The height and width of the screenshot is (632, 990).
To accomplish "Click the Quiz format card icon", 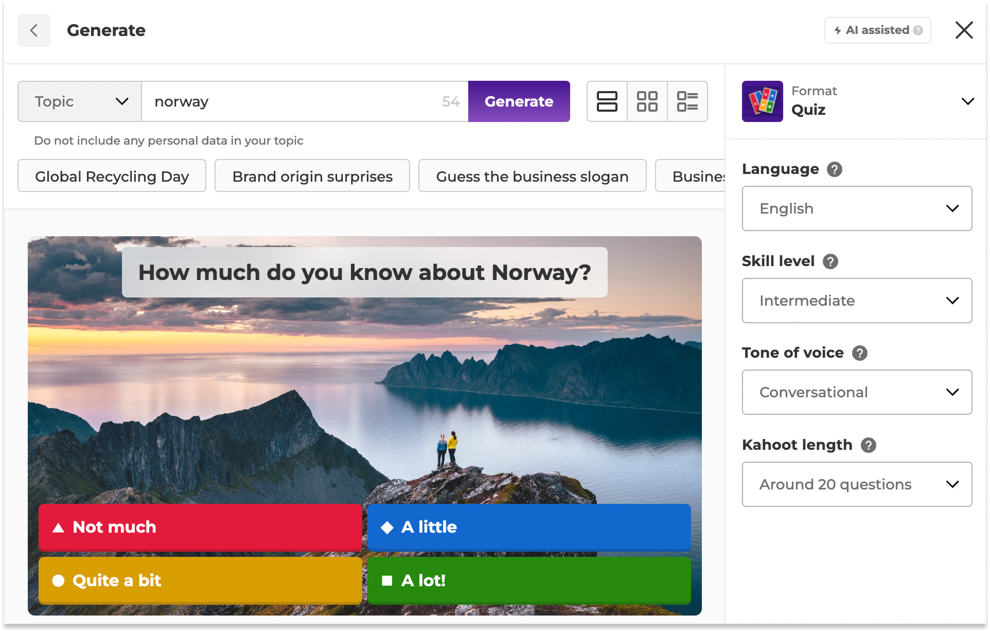I will [763, 101].
